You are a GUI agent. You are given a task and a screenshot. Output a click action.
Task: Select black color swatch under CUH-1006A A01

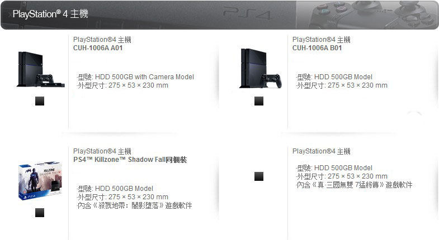pyautogui.click(x=40, y=101)
